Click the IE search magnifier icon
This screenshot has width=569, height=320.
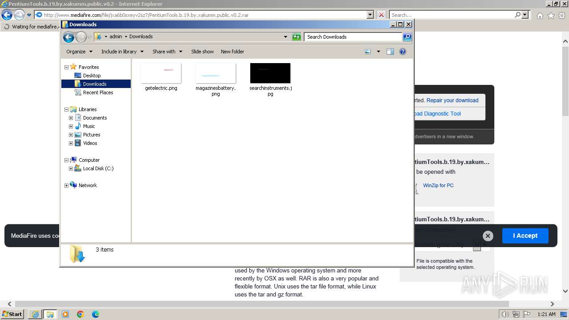(517, 15)
